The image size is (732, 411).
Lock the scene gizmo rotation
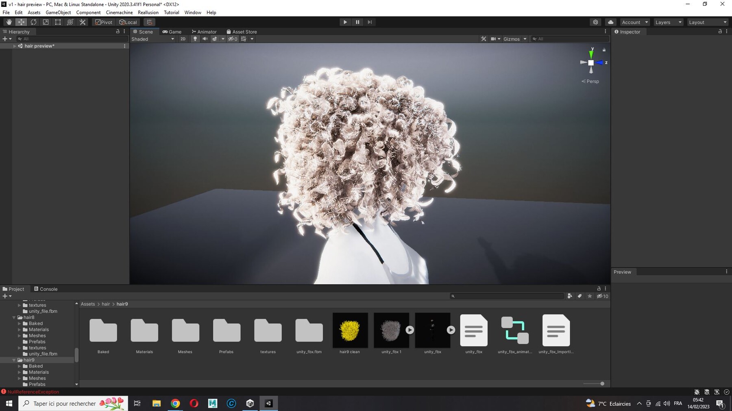coord(604,50)
